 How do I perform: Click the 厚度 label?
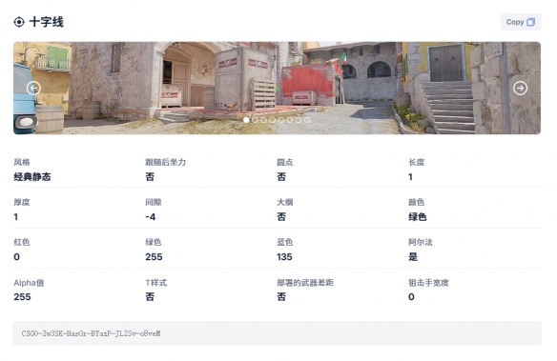point(22,203)
